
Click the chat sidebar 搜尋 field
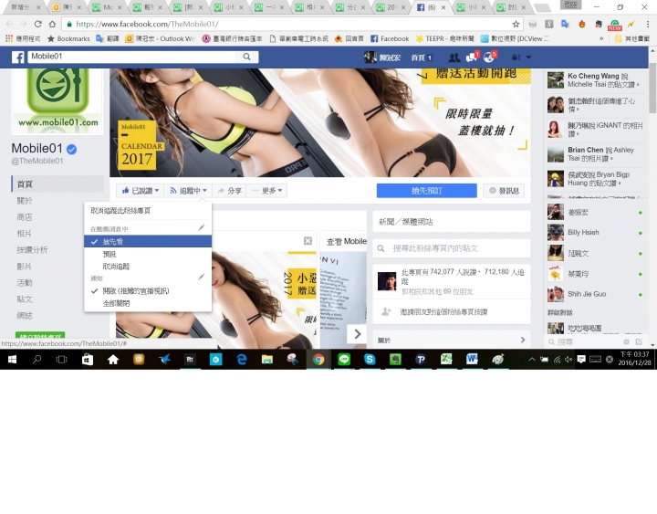pyautogui.click(x=583, y=342)
